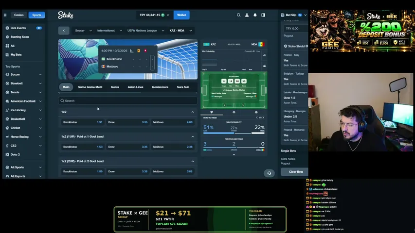Click next arrow on pitch widget
The height and width of the screenshot is (233, 415).
pyautogui.click(x=243, y=105)
